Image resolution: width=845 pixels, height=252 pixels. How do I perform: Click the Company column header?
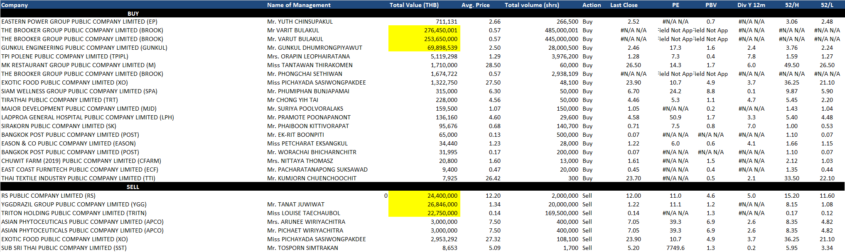15,5
